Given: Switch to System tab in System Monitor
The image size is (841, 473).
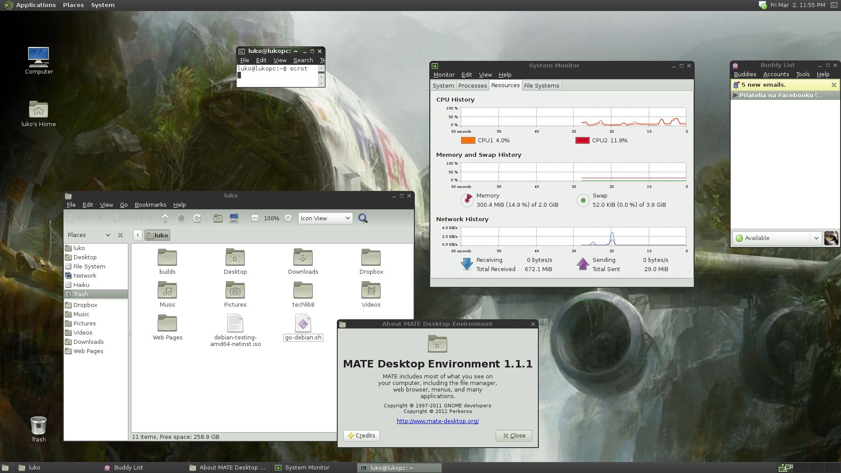Looking at the screenshot, I should click(443, 86).
